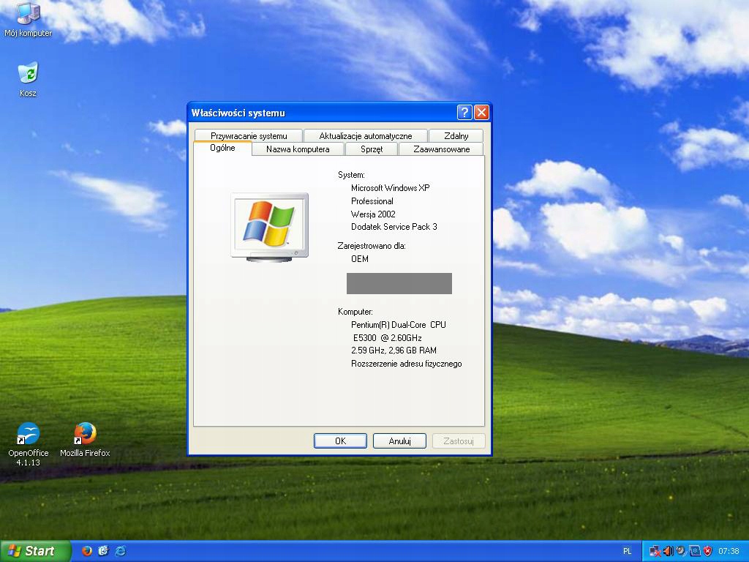Viewport: 749px width, 562px height.
Task: Open the Zaawansowane tab
Action: [x=441, y=149]
